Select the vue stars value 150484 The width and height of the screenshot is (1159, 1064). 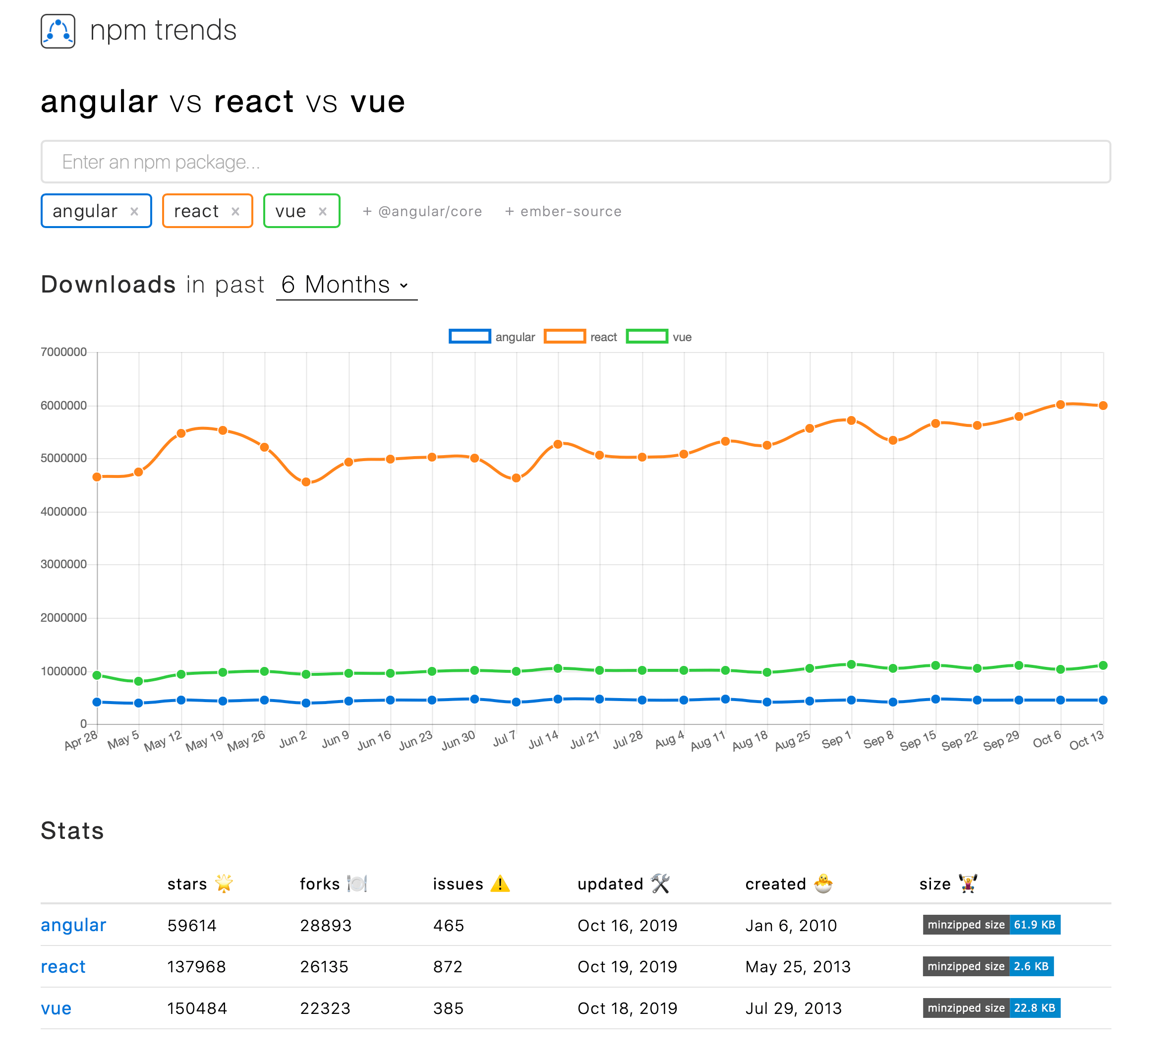[197, 1008]
